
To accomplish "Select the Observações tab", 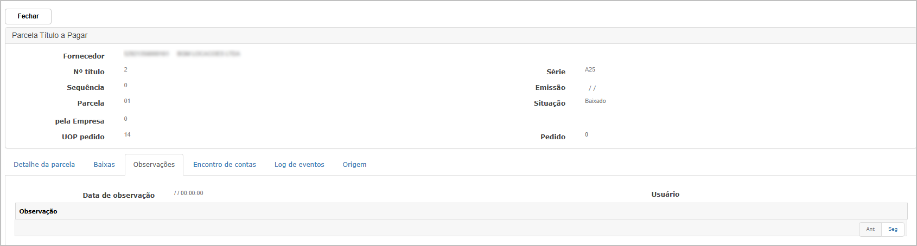I will 154,165.
